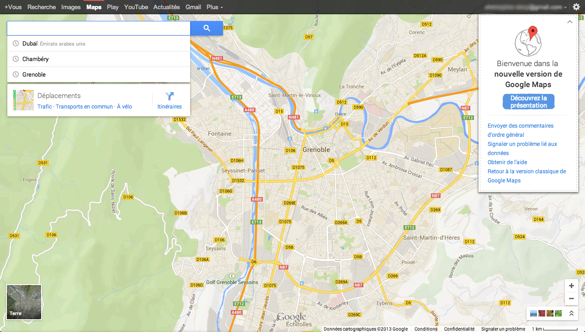Select the Grenoble search suggestion

[99, 74]
